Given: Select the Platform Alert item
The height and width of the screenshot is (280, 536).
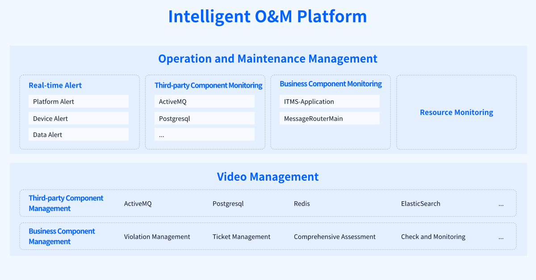Looking at the screenshot, I should pyautogui.click(x=79, y=102).
